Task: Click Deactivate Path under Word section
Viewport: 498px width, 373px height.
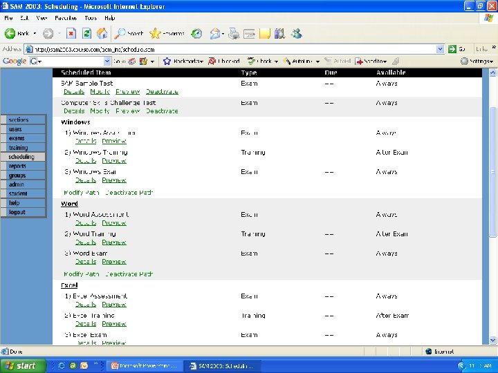Action: pos(129,274)
